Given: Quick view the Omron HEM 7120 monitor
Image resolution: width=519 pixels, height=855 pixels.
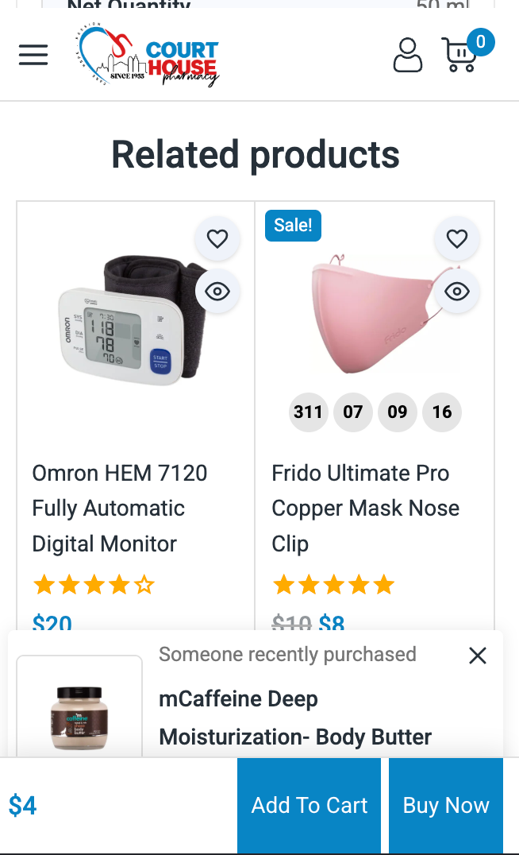Looking at the screenshot, I should pos(217,292).
